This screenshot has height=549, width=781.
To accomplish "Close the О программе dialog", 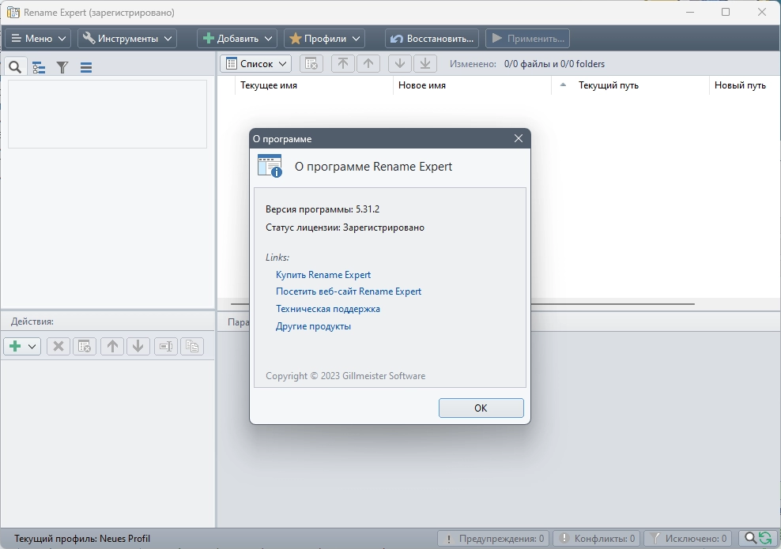I will 519,138.
